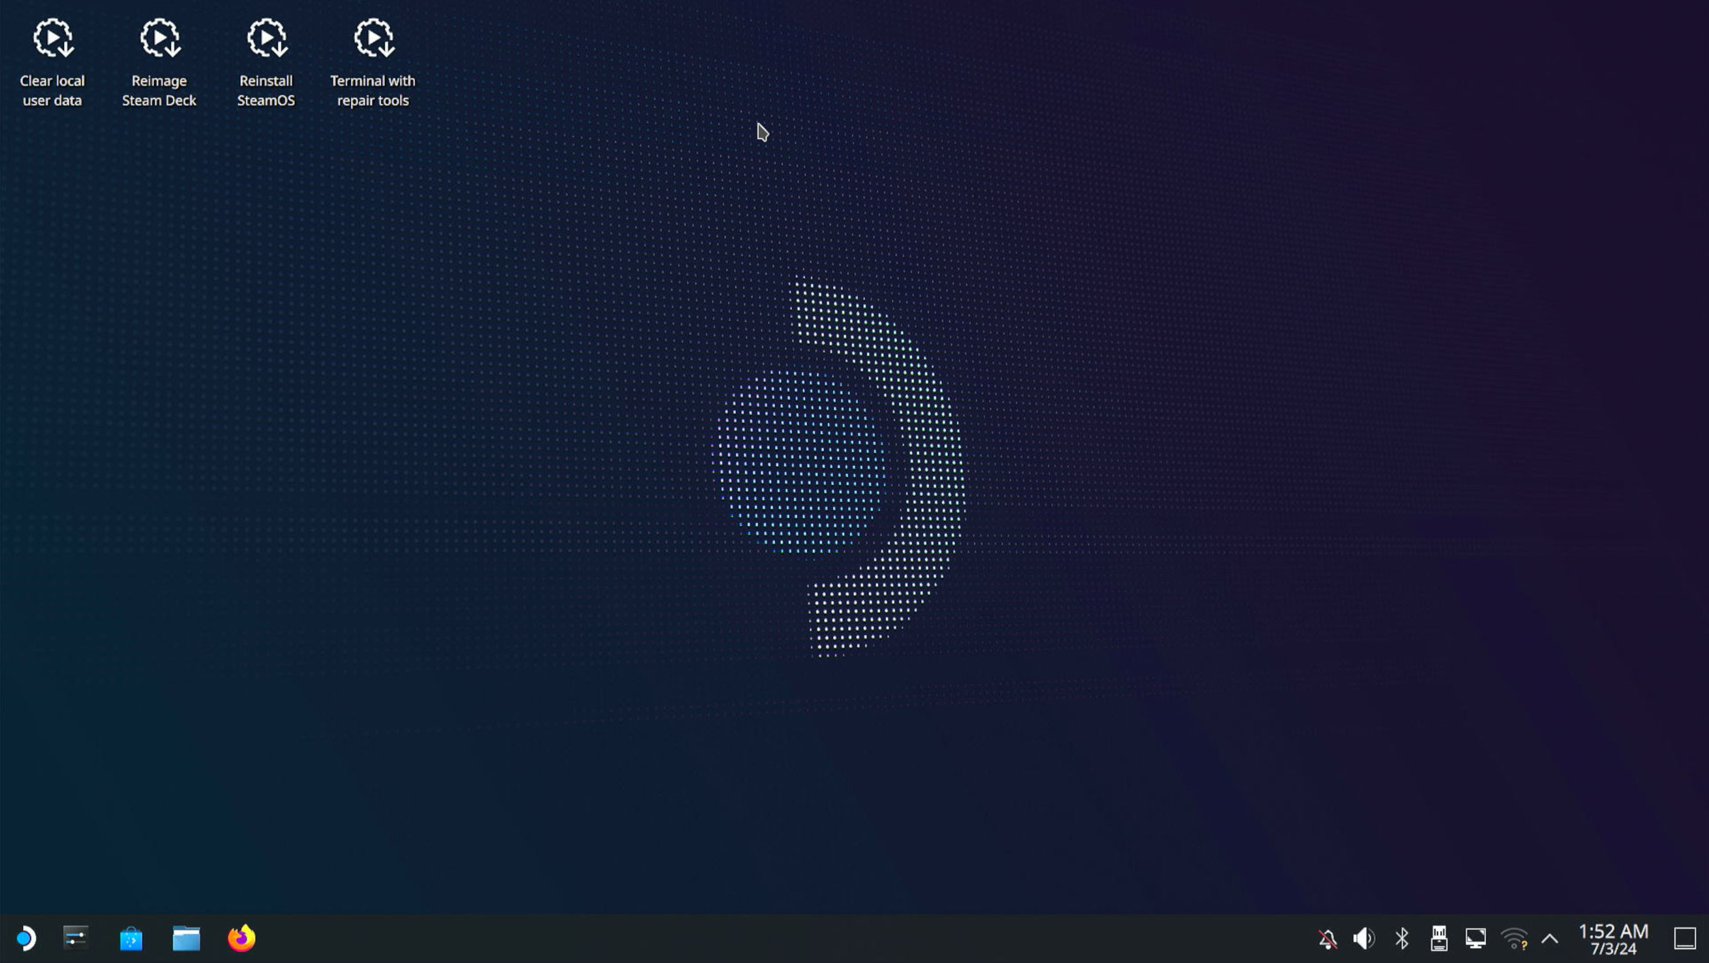Open display configuration tray icon

click(1476, 938)
